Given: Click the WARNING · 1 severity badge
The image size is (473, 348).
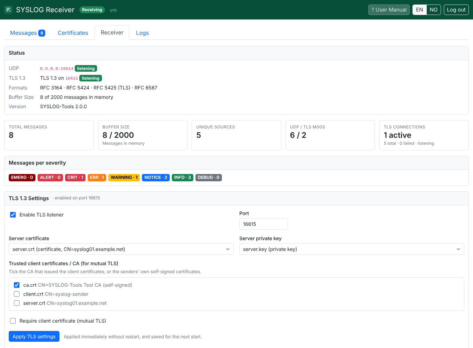Looking at the screenshot, I should pos(124,177).
